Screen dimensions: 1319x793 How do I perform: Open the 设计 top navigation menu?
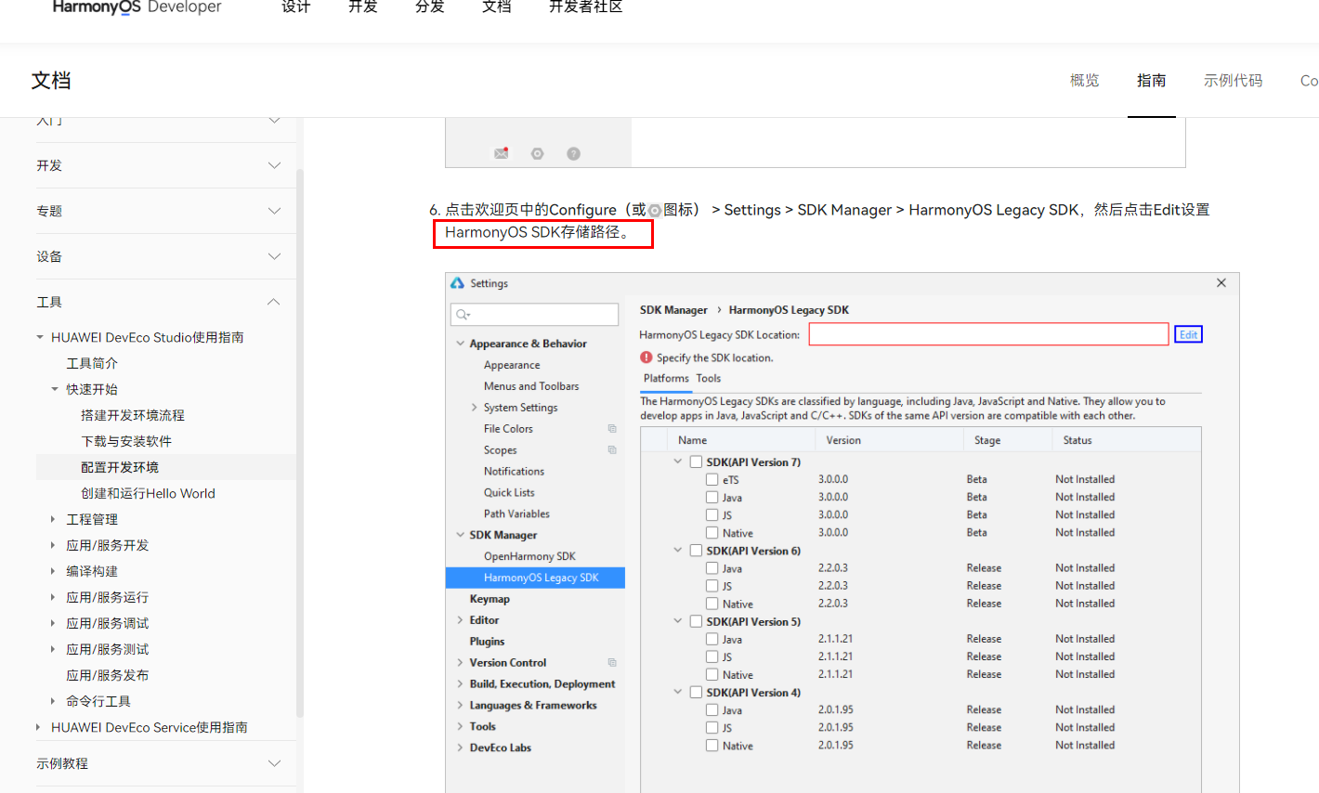pos(296,7)
